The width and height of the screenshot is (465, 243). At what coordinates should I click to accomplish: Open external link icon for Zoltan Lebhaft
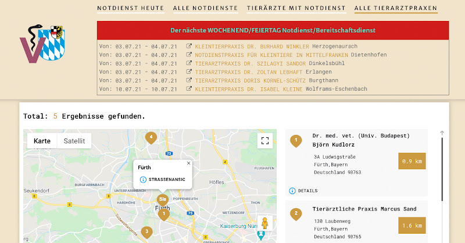188,72
